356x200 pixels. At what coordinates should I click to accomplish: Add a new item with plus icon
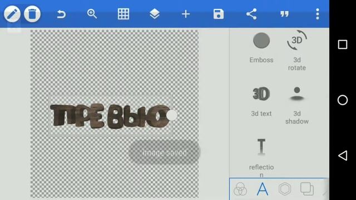pyautogui.click(x=186, y=14)
